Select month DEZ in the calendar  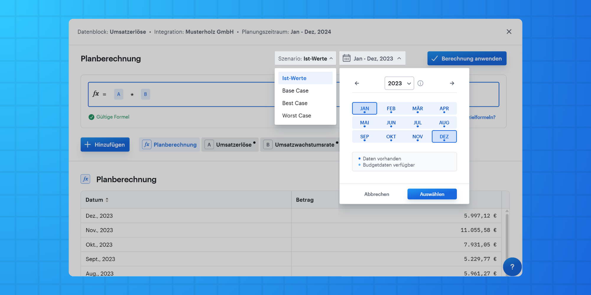pyautogui.click(x=444, y=137)
